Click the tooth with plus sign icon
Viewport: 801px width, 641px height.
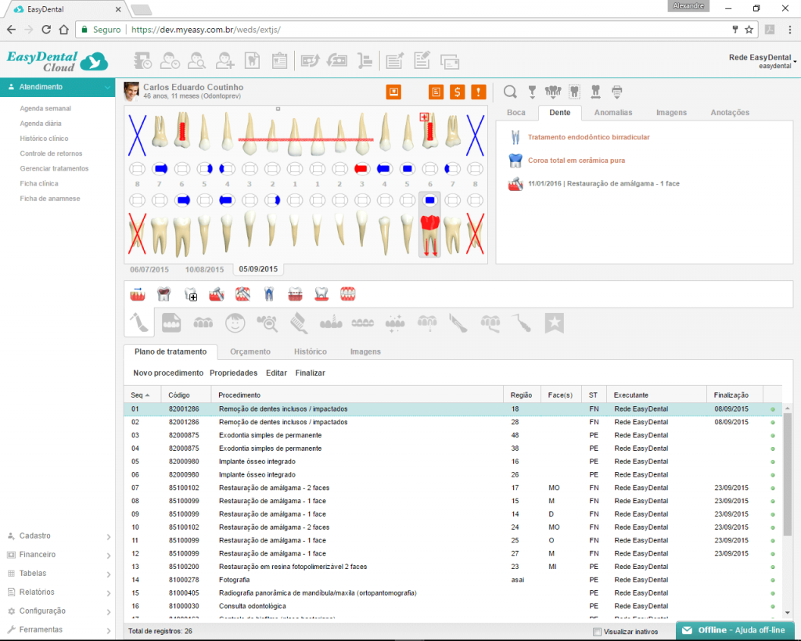tap(190, 294)
